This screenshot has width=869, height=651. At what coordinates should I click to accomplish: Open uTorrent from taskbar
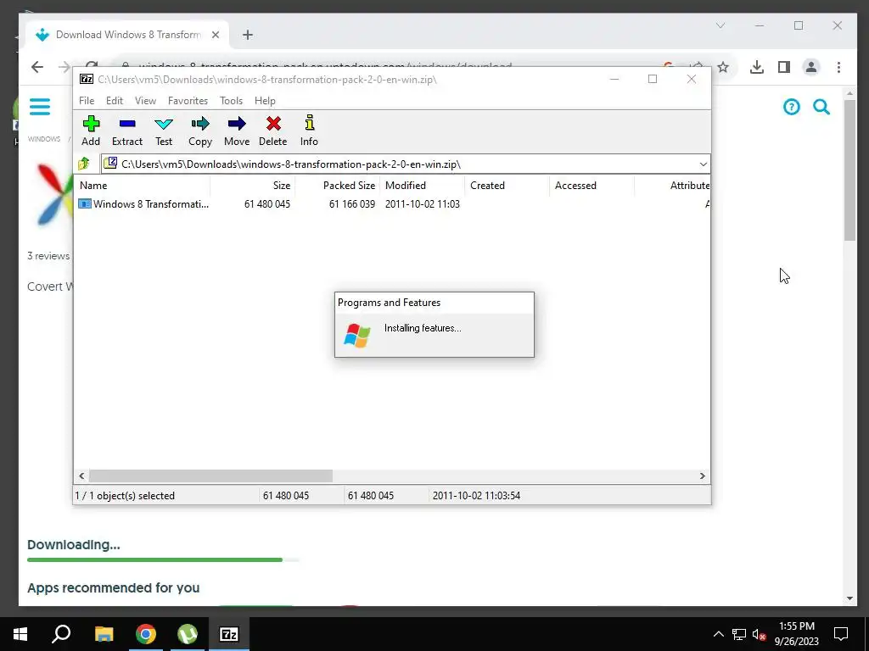click(188, 634)
